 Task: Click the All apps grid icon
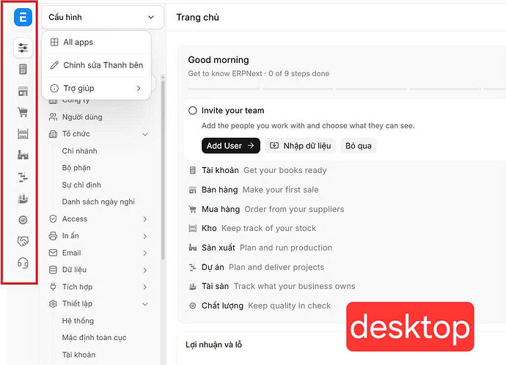pos(54,43)
